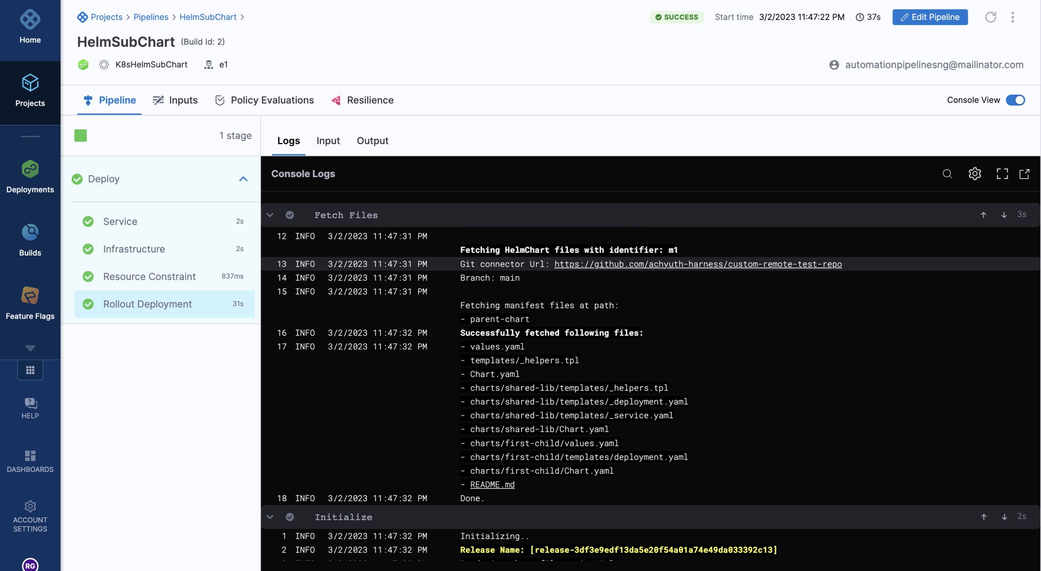This screenshot has width=1041, height=571.
Task: Search the console logs with magnifier icon
Action: (x=947, y=174)
